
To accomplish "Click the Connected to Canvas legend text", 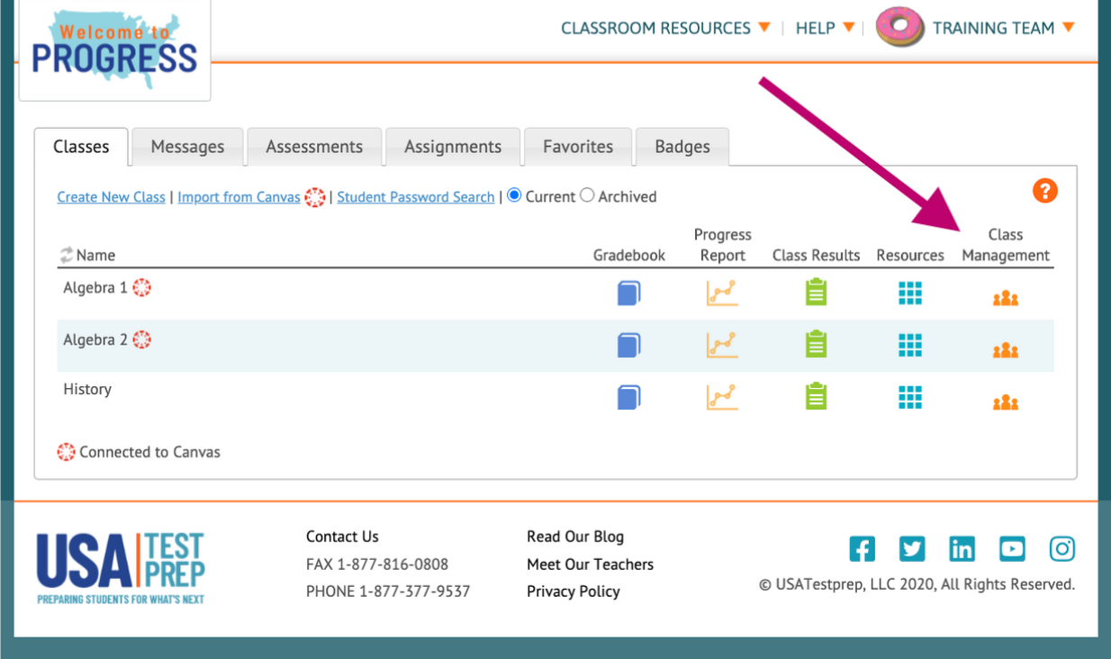I will tap(149, 452).
